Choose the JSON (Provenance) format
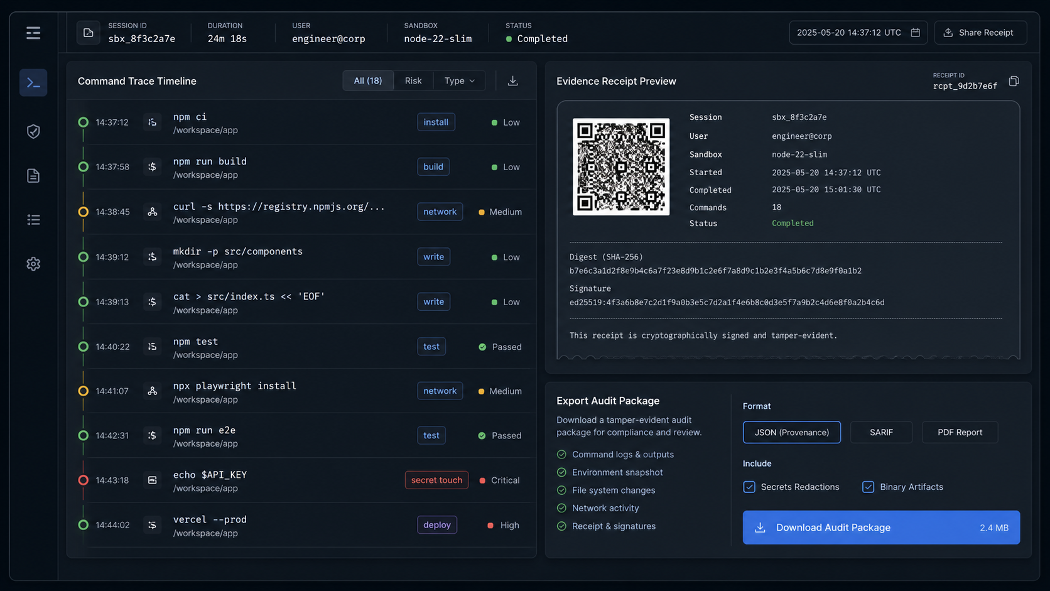 coord(791,432)
